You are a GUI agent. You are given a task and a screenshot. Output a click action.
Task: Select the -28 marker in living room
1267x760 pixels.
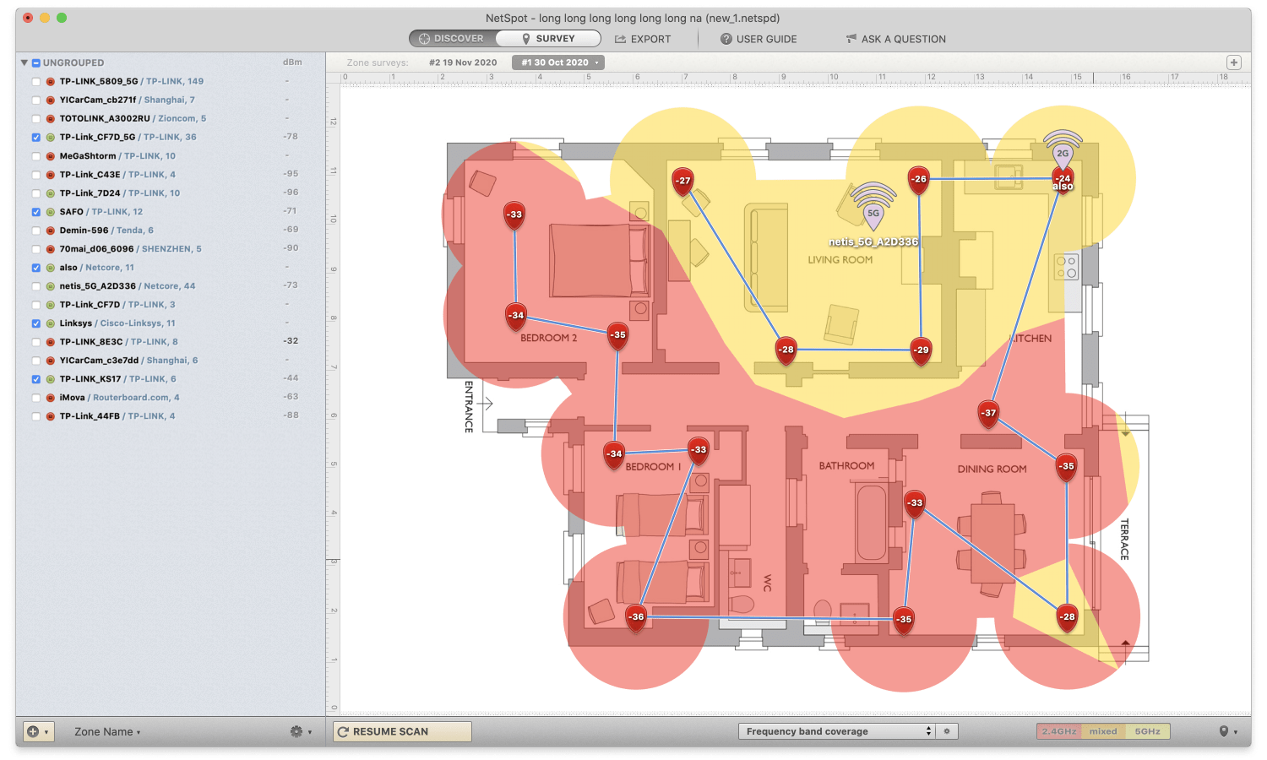[x=786, y=350]
